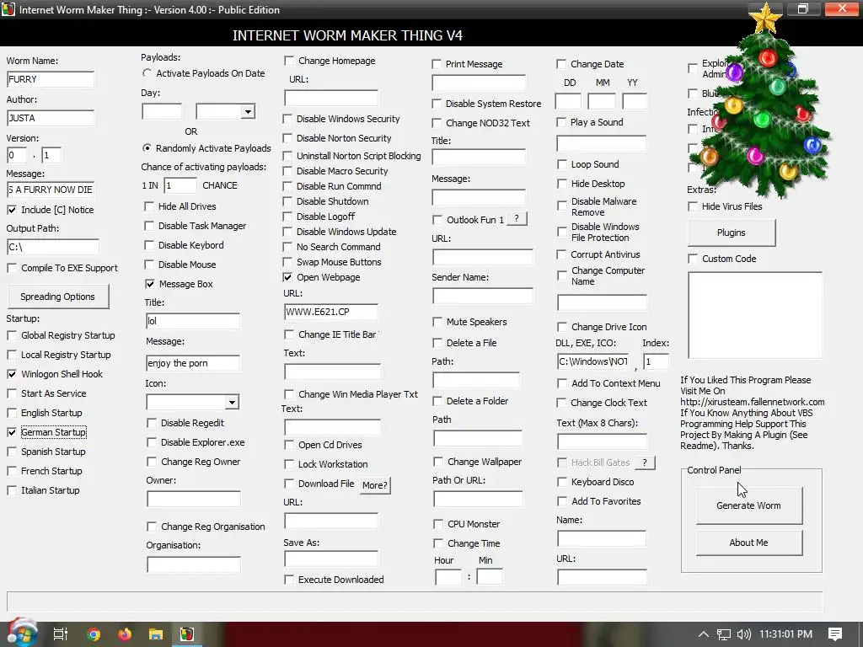
Task: Click the Generate Worm button
Action: tap(748, 505)
